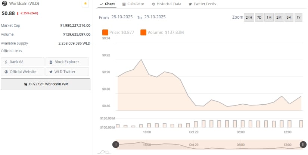The image size is (308, 155).
Task: Click the yellow star favorite icon
Action: point(85,4)
